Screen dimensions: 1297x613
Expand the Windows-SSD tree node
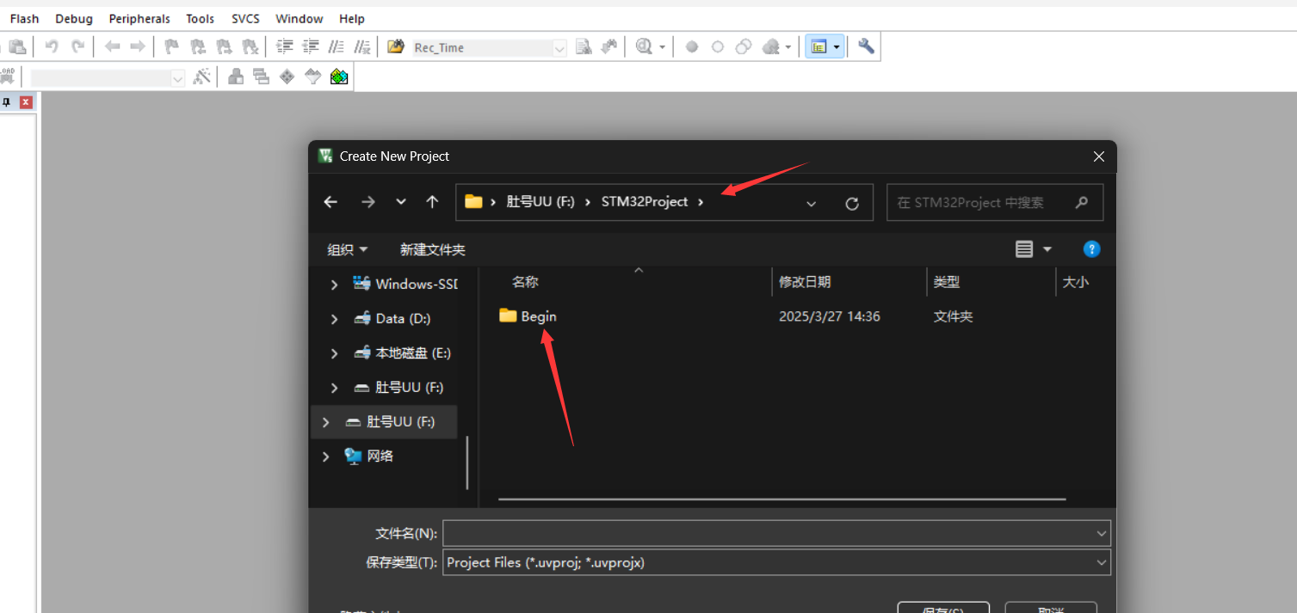335,284
